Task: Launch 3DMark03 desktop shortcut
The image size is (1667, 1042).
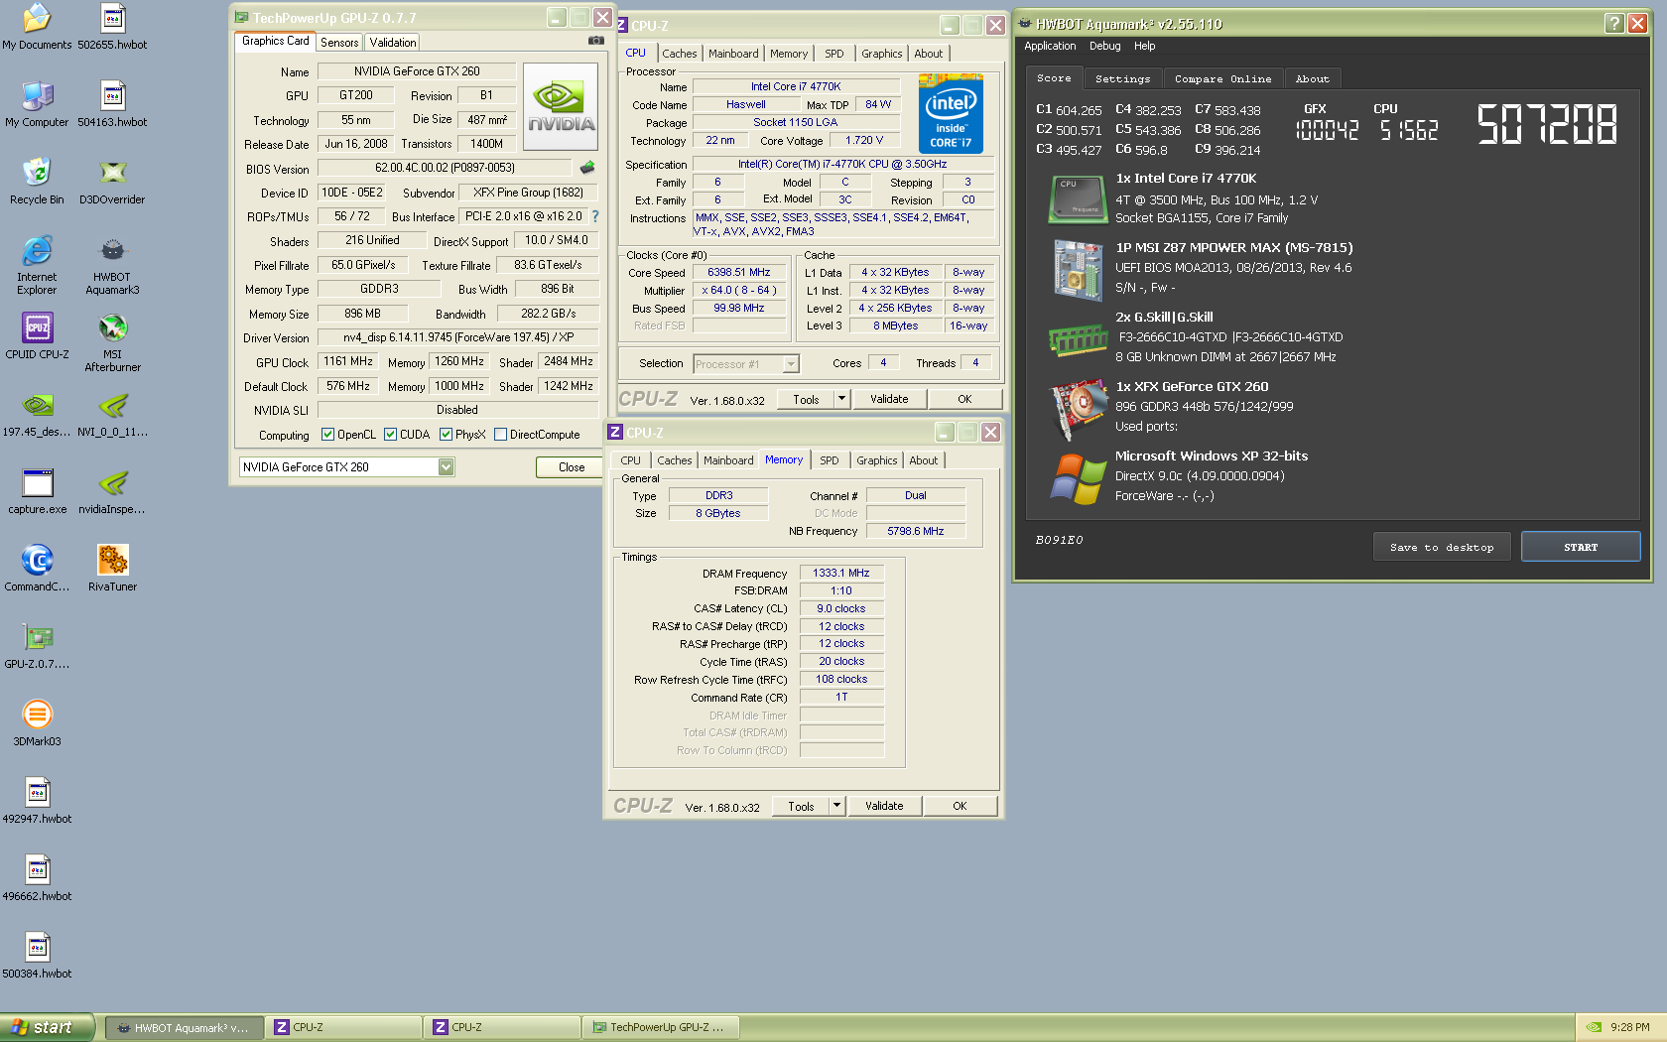Action: click(37, 723)
